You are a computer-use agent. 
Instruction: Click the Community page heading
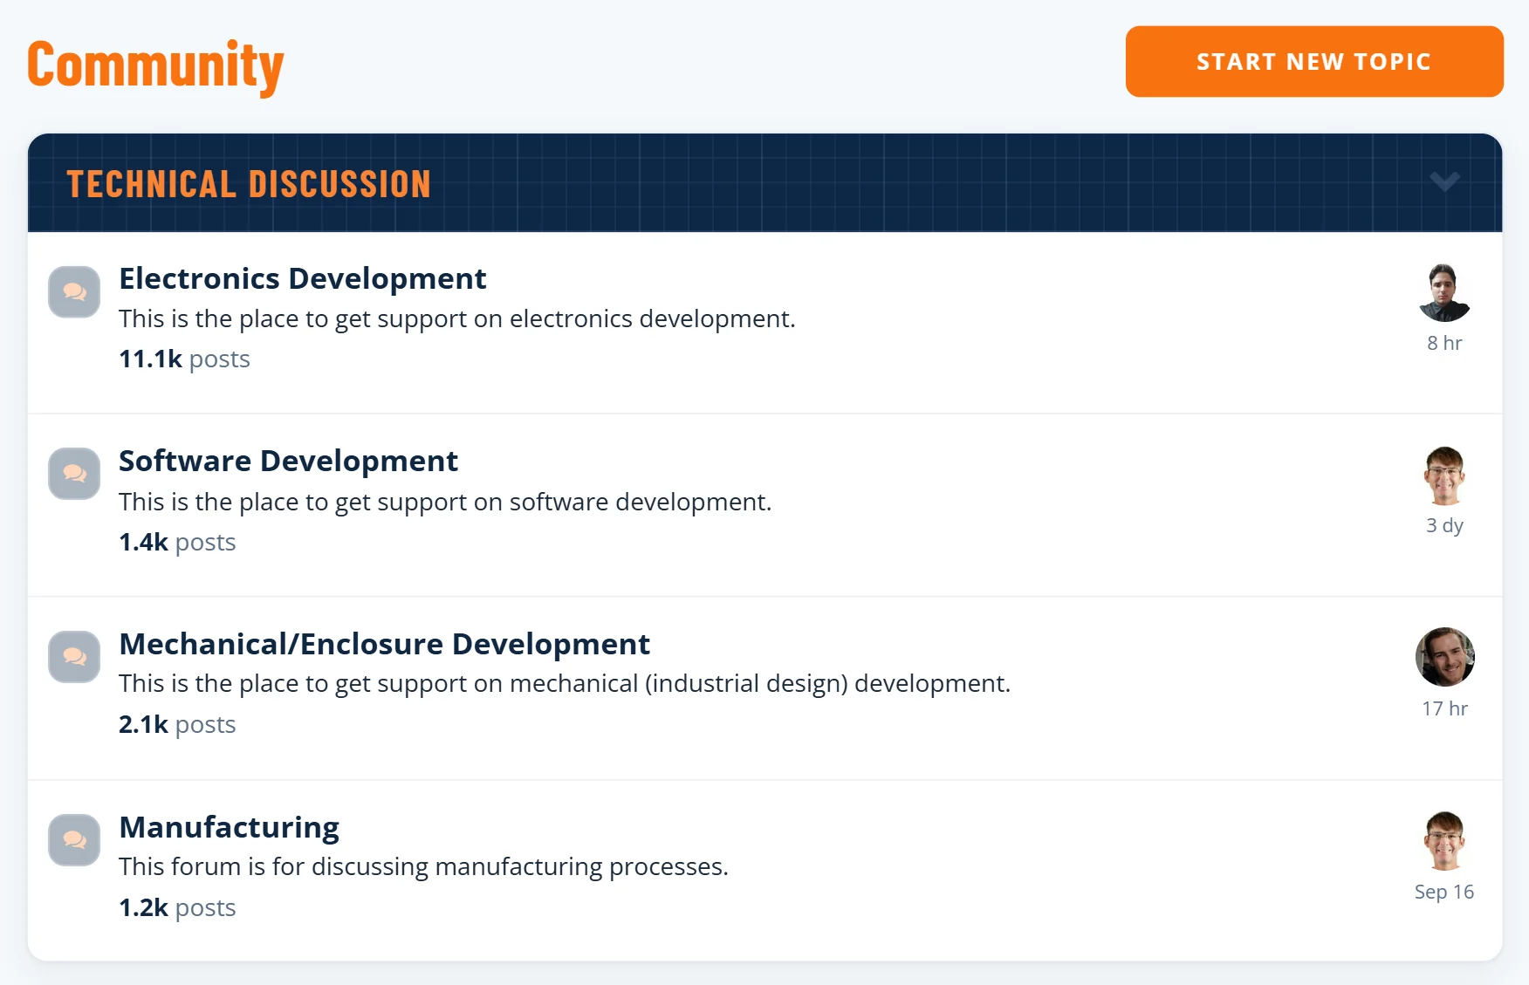(155, 66)
